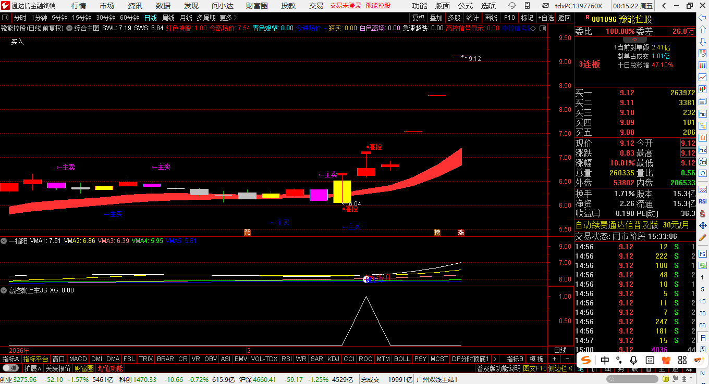Click the blue up arrow sidebar icon

click(x=702, y=29)
